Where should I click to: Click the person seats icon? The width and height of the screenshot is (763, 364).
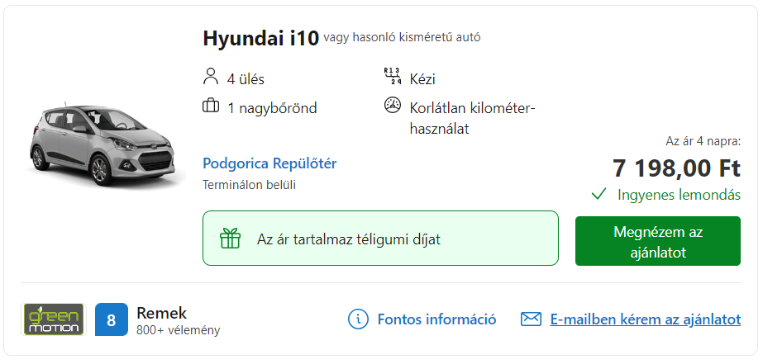click(x=210, y=77)
